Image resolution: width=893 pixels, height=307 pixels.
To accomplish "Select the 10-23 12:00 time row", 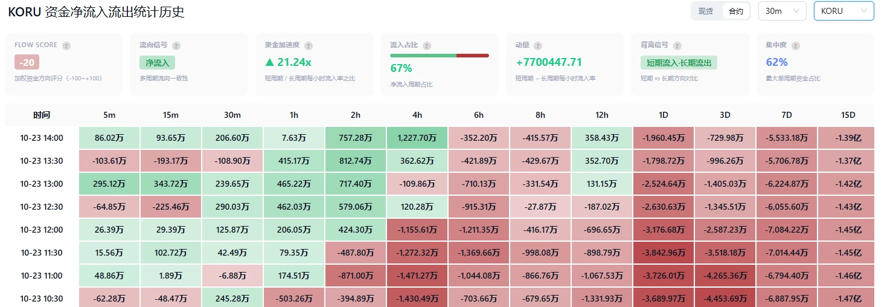I will [440, 230].
